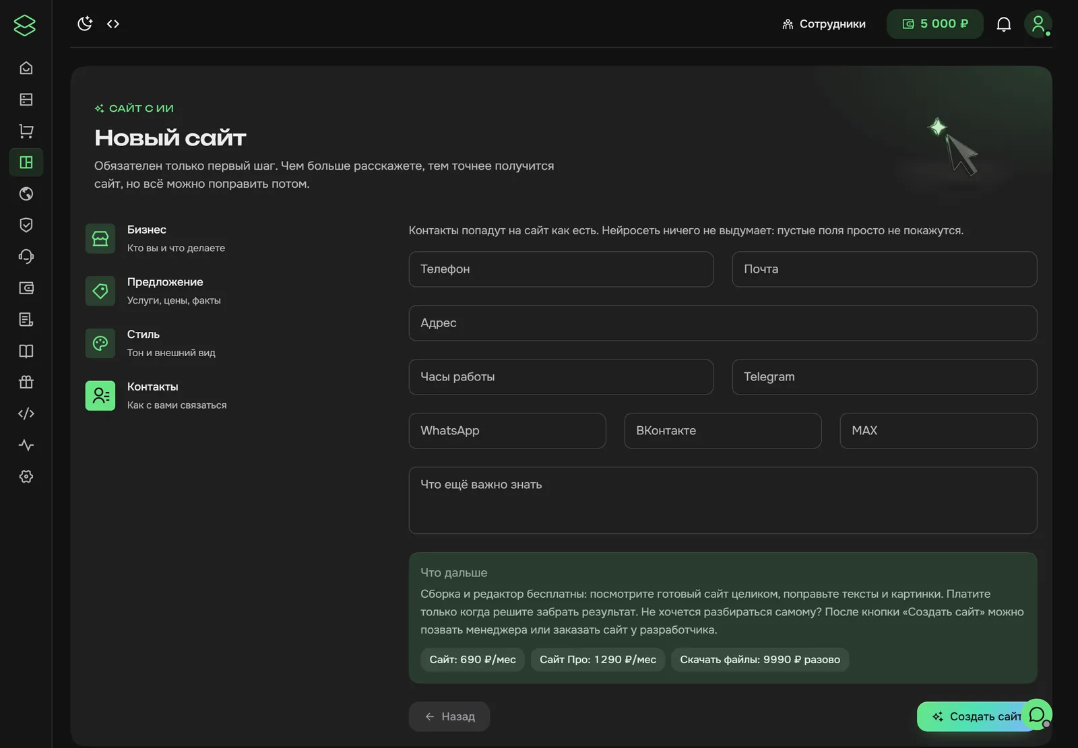
Task: Go to the Контакты step
Action: tap(156, 396)
